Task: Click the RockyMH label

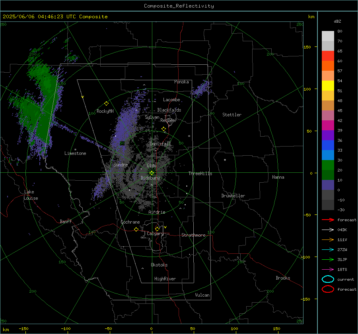Action: click(x=105, y=111)
